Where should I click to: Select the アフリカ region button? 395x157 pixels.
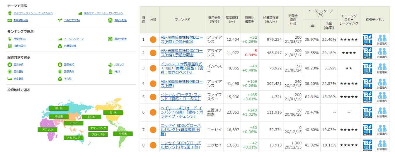pyautogui.click(x=47, y=129)
